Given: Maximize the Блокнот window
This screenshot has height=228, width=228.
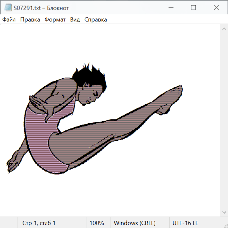Looking at the screenshot, I should (x=193, y=8).
